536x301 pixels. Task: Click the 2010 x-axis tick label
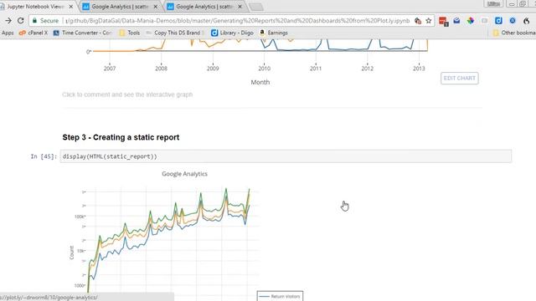265,69
